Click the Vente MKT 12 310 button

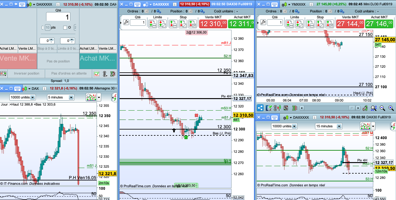pyautogui.click(x=213, y=24)
